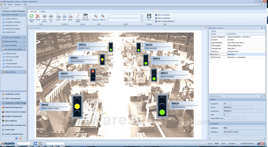Open the File menu
Viewport: 268px width, 147px height.
(5, 5)
